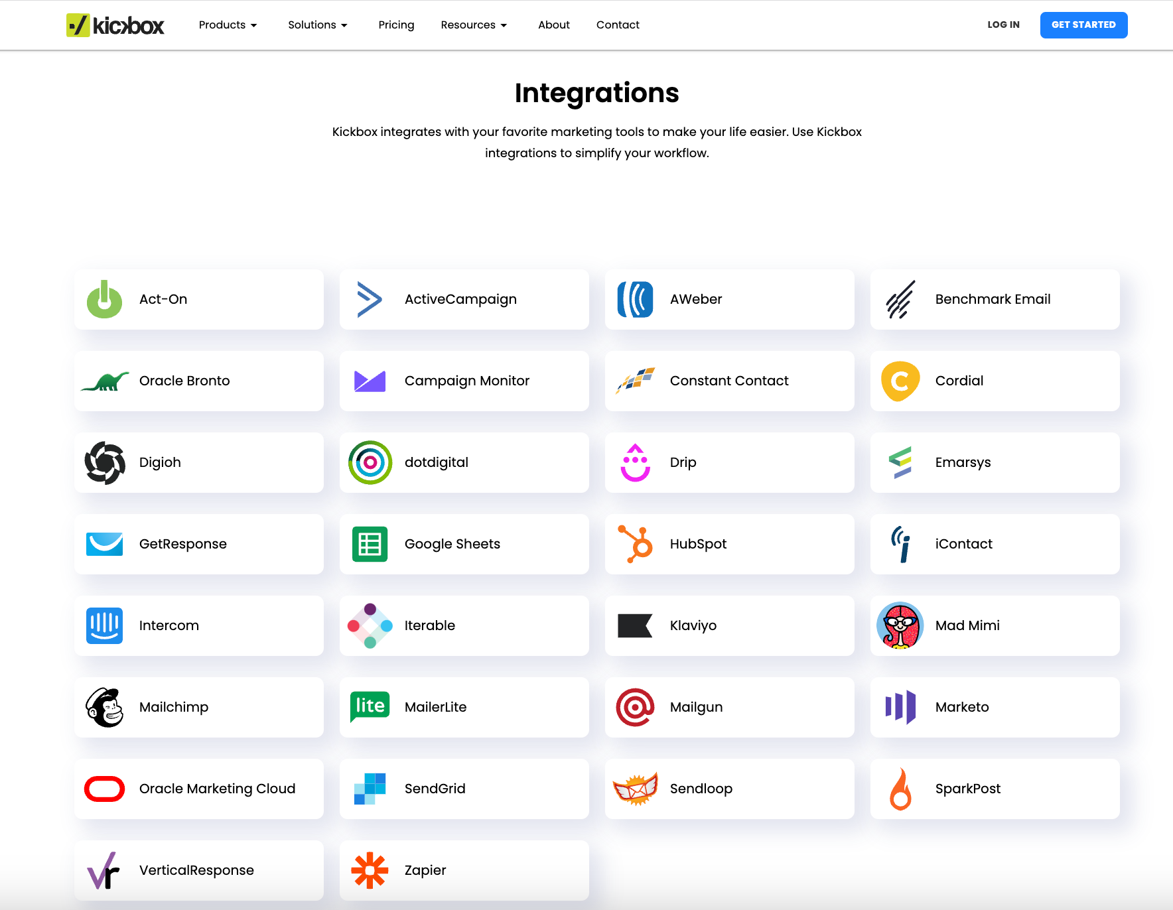Expand the Resources dropdown menu
Screen dimensions: 1173x910
point(474,25)
